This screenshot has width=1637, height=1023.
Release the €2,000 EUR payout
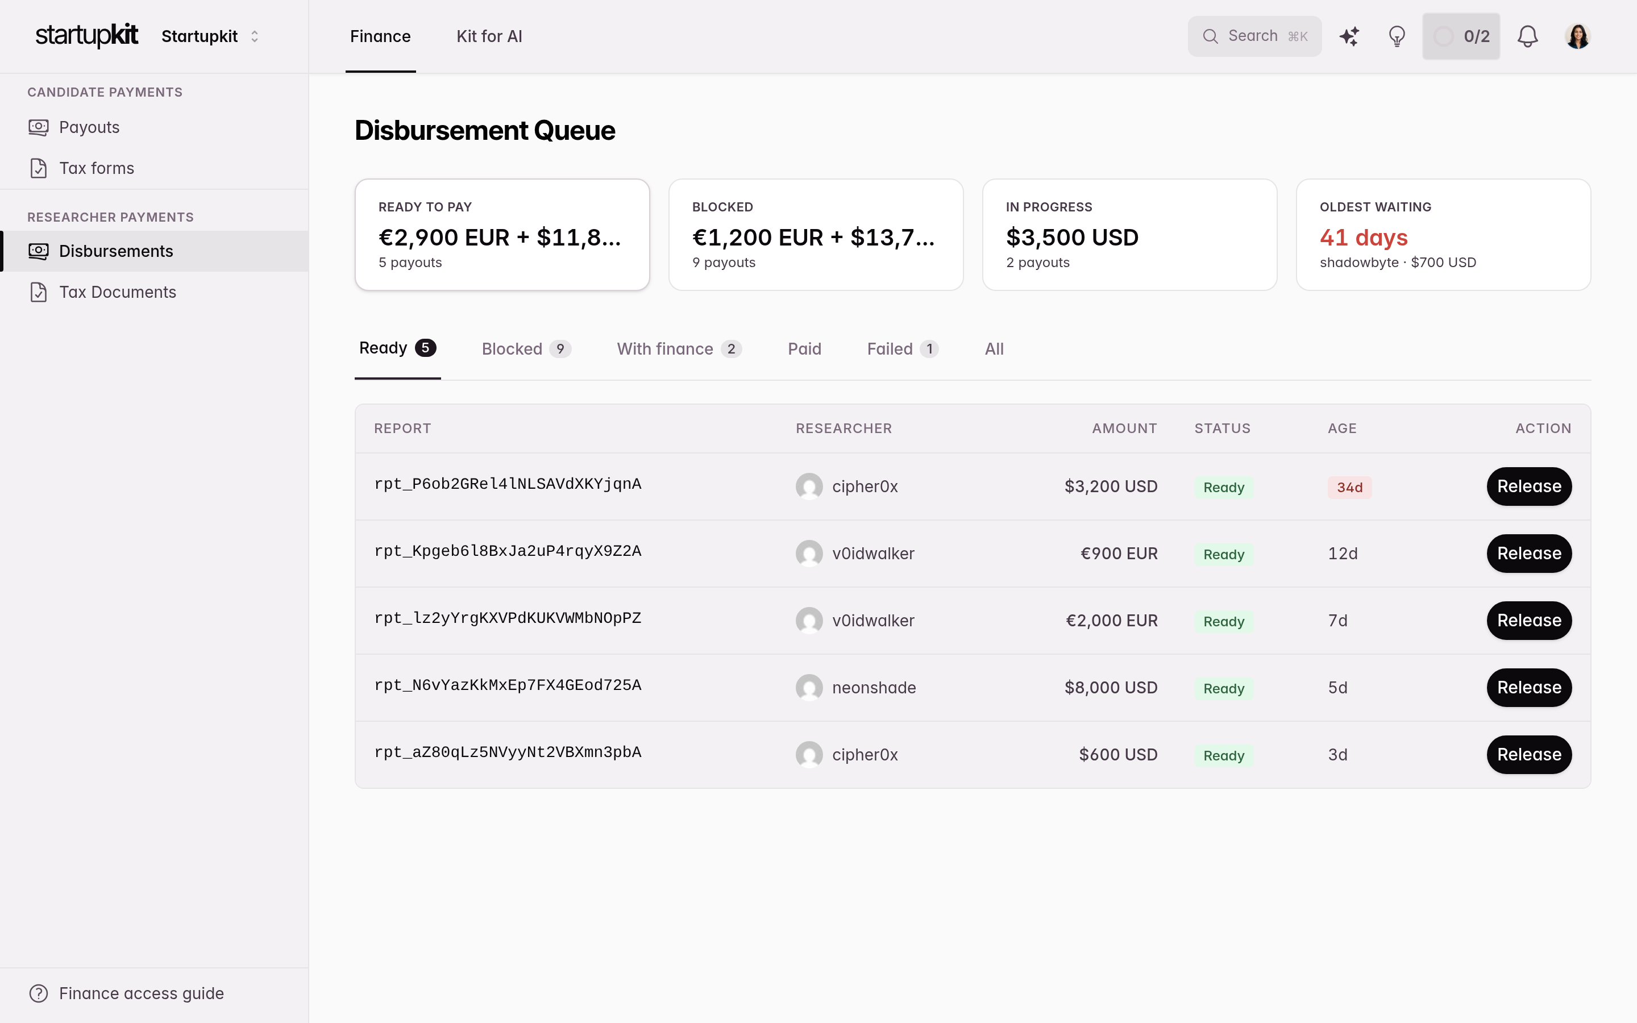tap(1529, 621)
